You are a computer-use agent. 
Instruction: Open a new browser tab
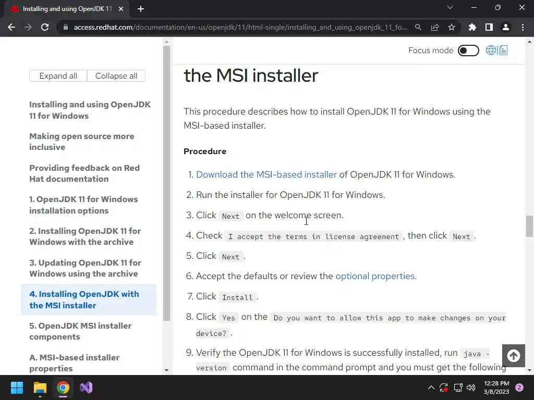141,9
